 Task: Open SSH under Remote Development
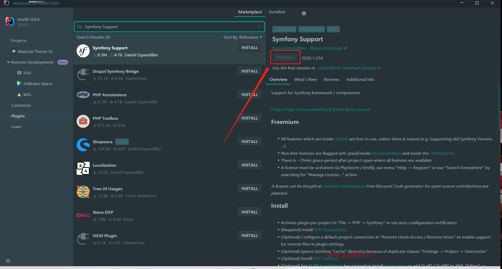coord(27,73)
